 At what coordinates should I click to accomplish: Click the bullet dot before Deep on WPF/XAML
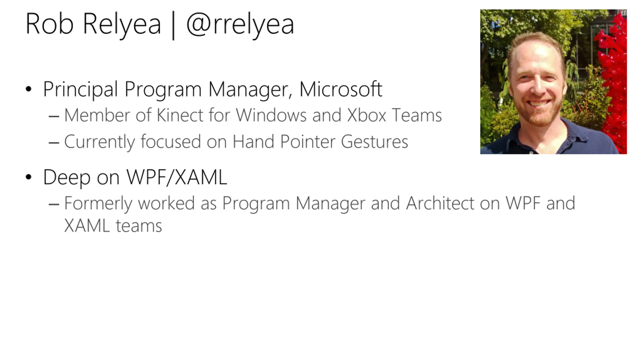click(29, 177)
